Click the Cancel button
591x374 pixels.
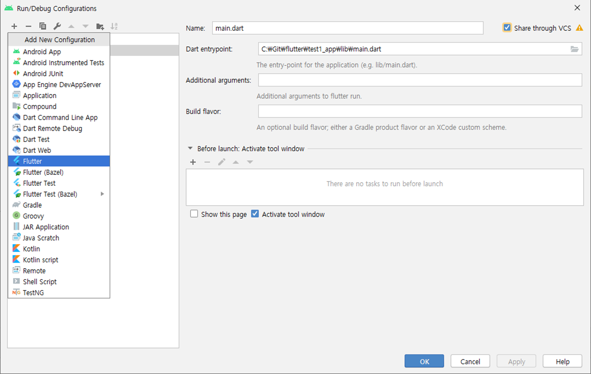tap(470, 361)
